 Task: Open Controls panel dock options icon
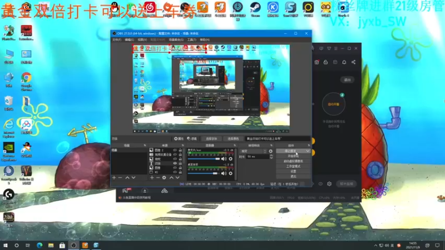(309, 146)
